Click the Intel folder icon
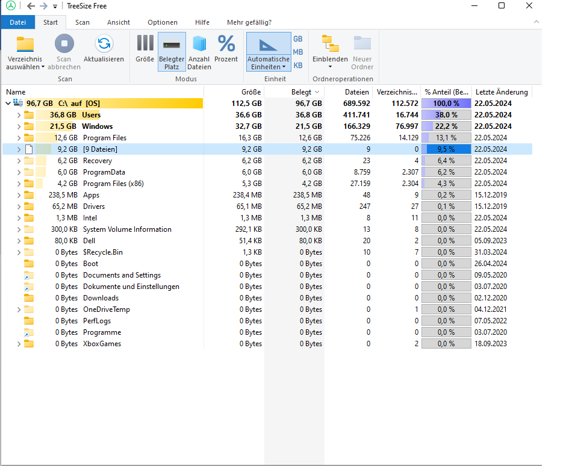 (x=29, y=217)
